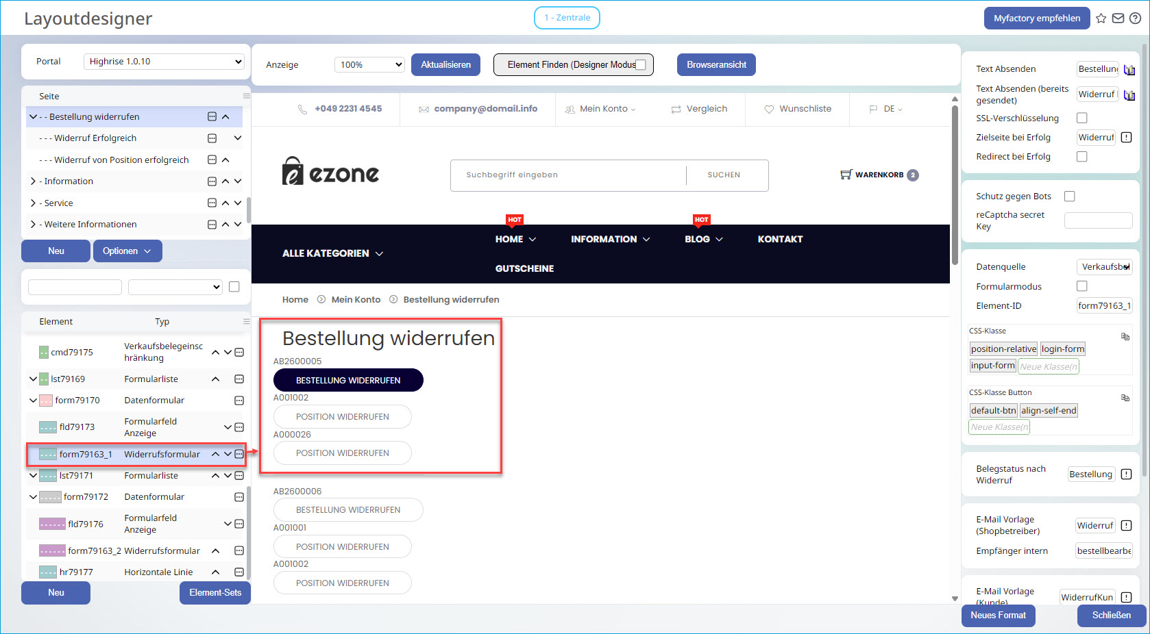1150x634 pixels.
Task: Collapse the form79170 element node
Action: [x=33, y=401]
